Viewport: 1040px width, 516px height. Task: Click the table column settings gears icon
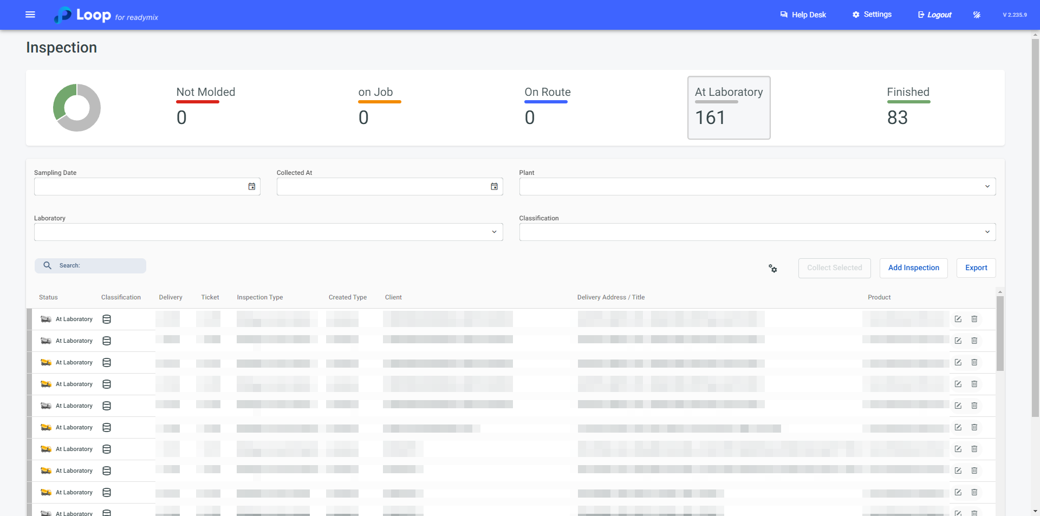pos(773,269)
